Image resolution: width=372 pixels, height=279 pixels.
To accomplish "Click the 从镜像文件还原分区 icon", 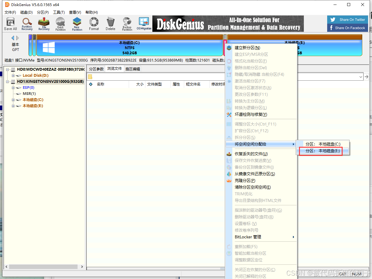I will tap(229, 174).
